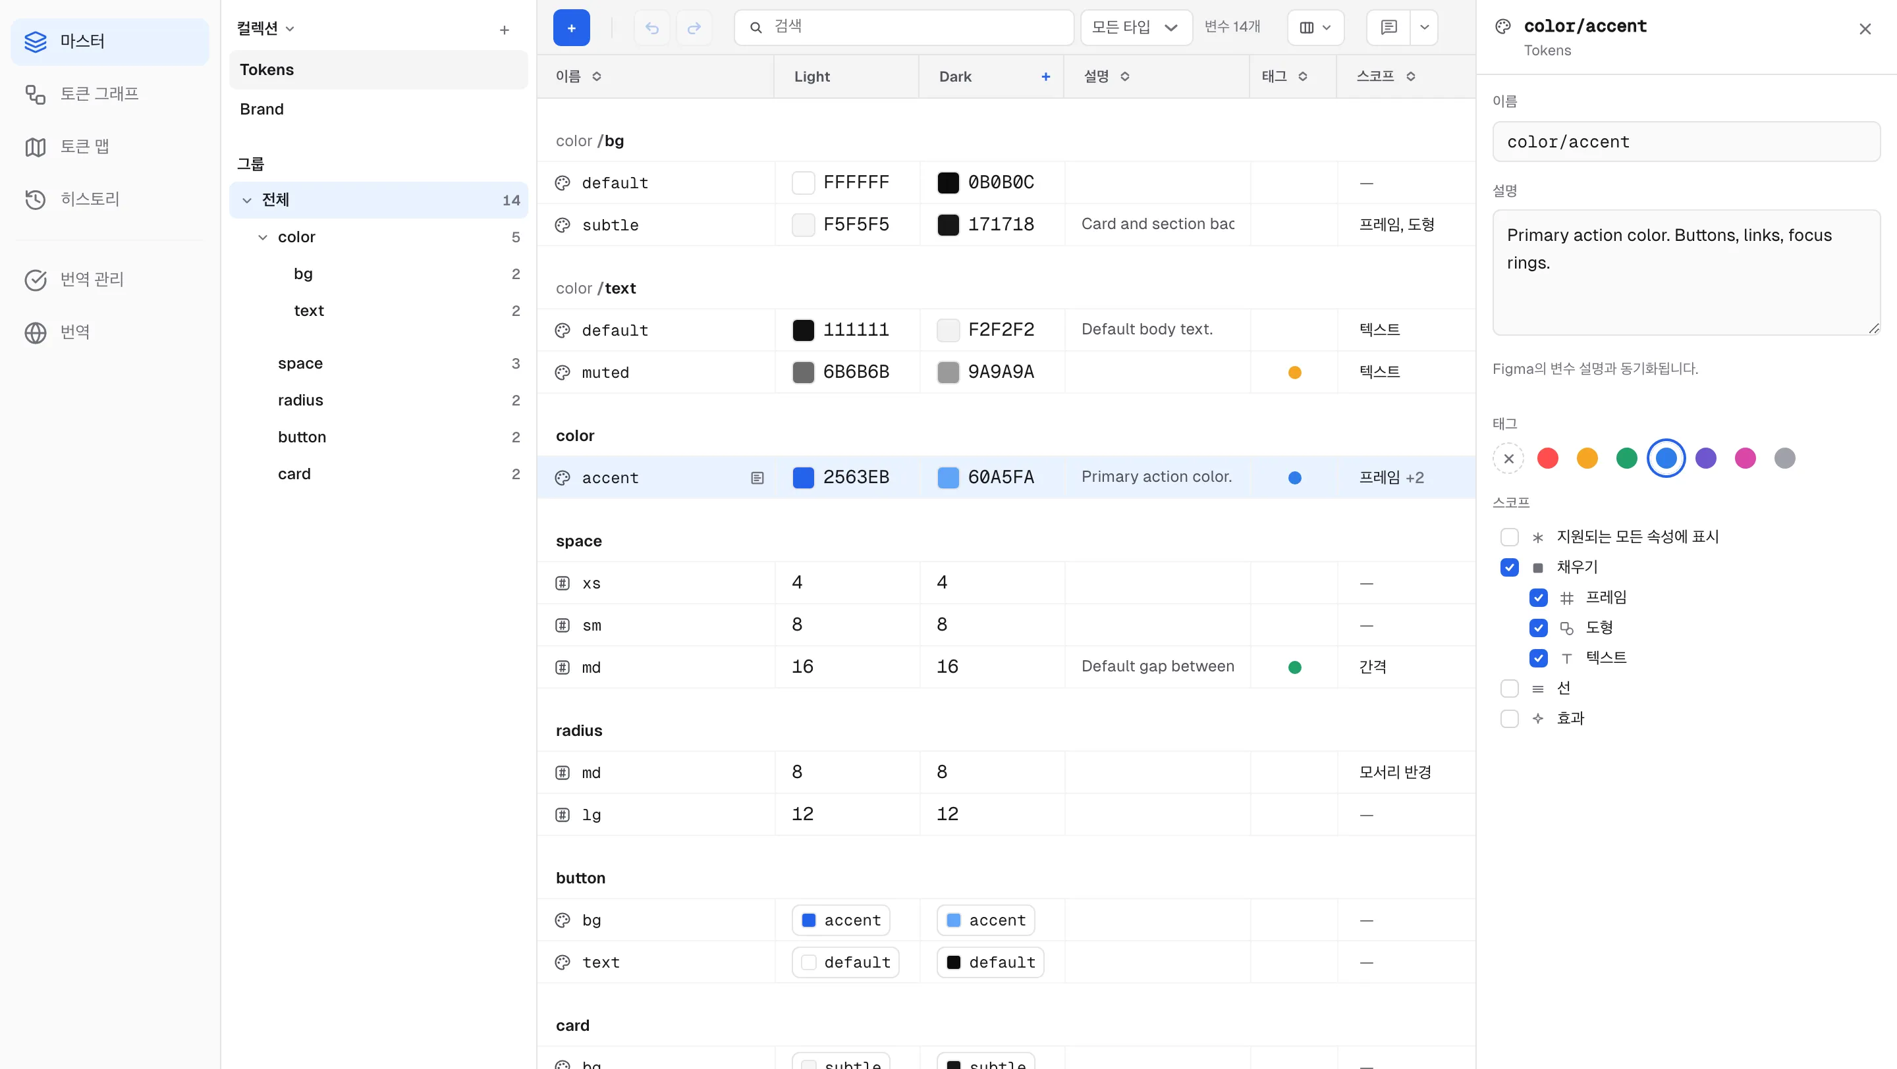Image resolution: width=1897 pixels, height=1069 pixels.
Task: Click the description note icon on accent row
Action: pos(757,478)
